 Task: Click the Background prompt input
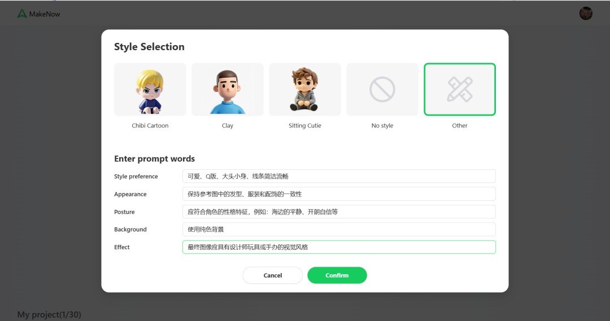click(x=339, y=230)
